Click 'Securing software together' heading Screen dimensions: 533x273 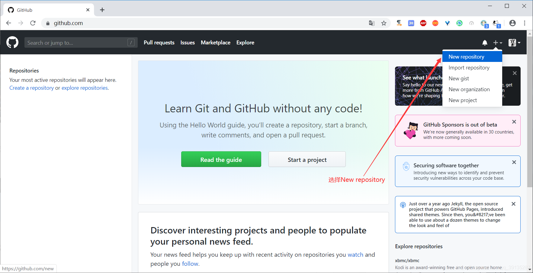click(446, 165)
